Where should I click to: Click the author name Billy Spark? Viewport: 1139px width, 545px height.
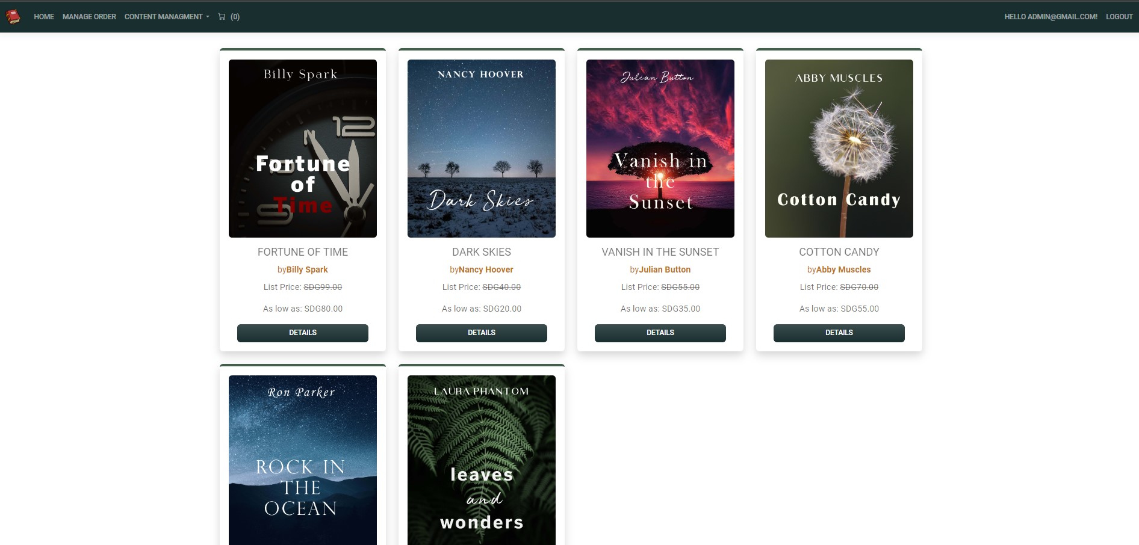coord(307,269)
